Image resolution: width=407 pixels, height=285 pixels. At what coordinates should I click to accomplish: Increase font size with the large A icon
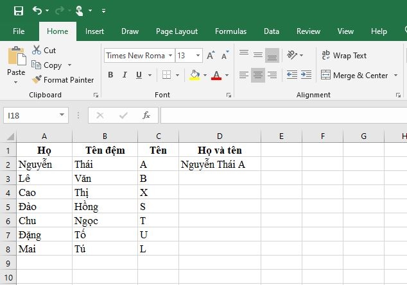point(211,55)
